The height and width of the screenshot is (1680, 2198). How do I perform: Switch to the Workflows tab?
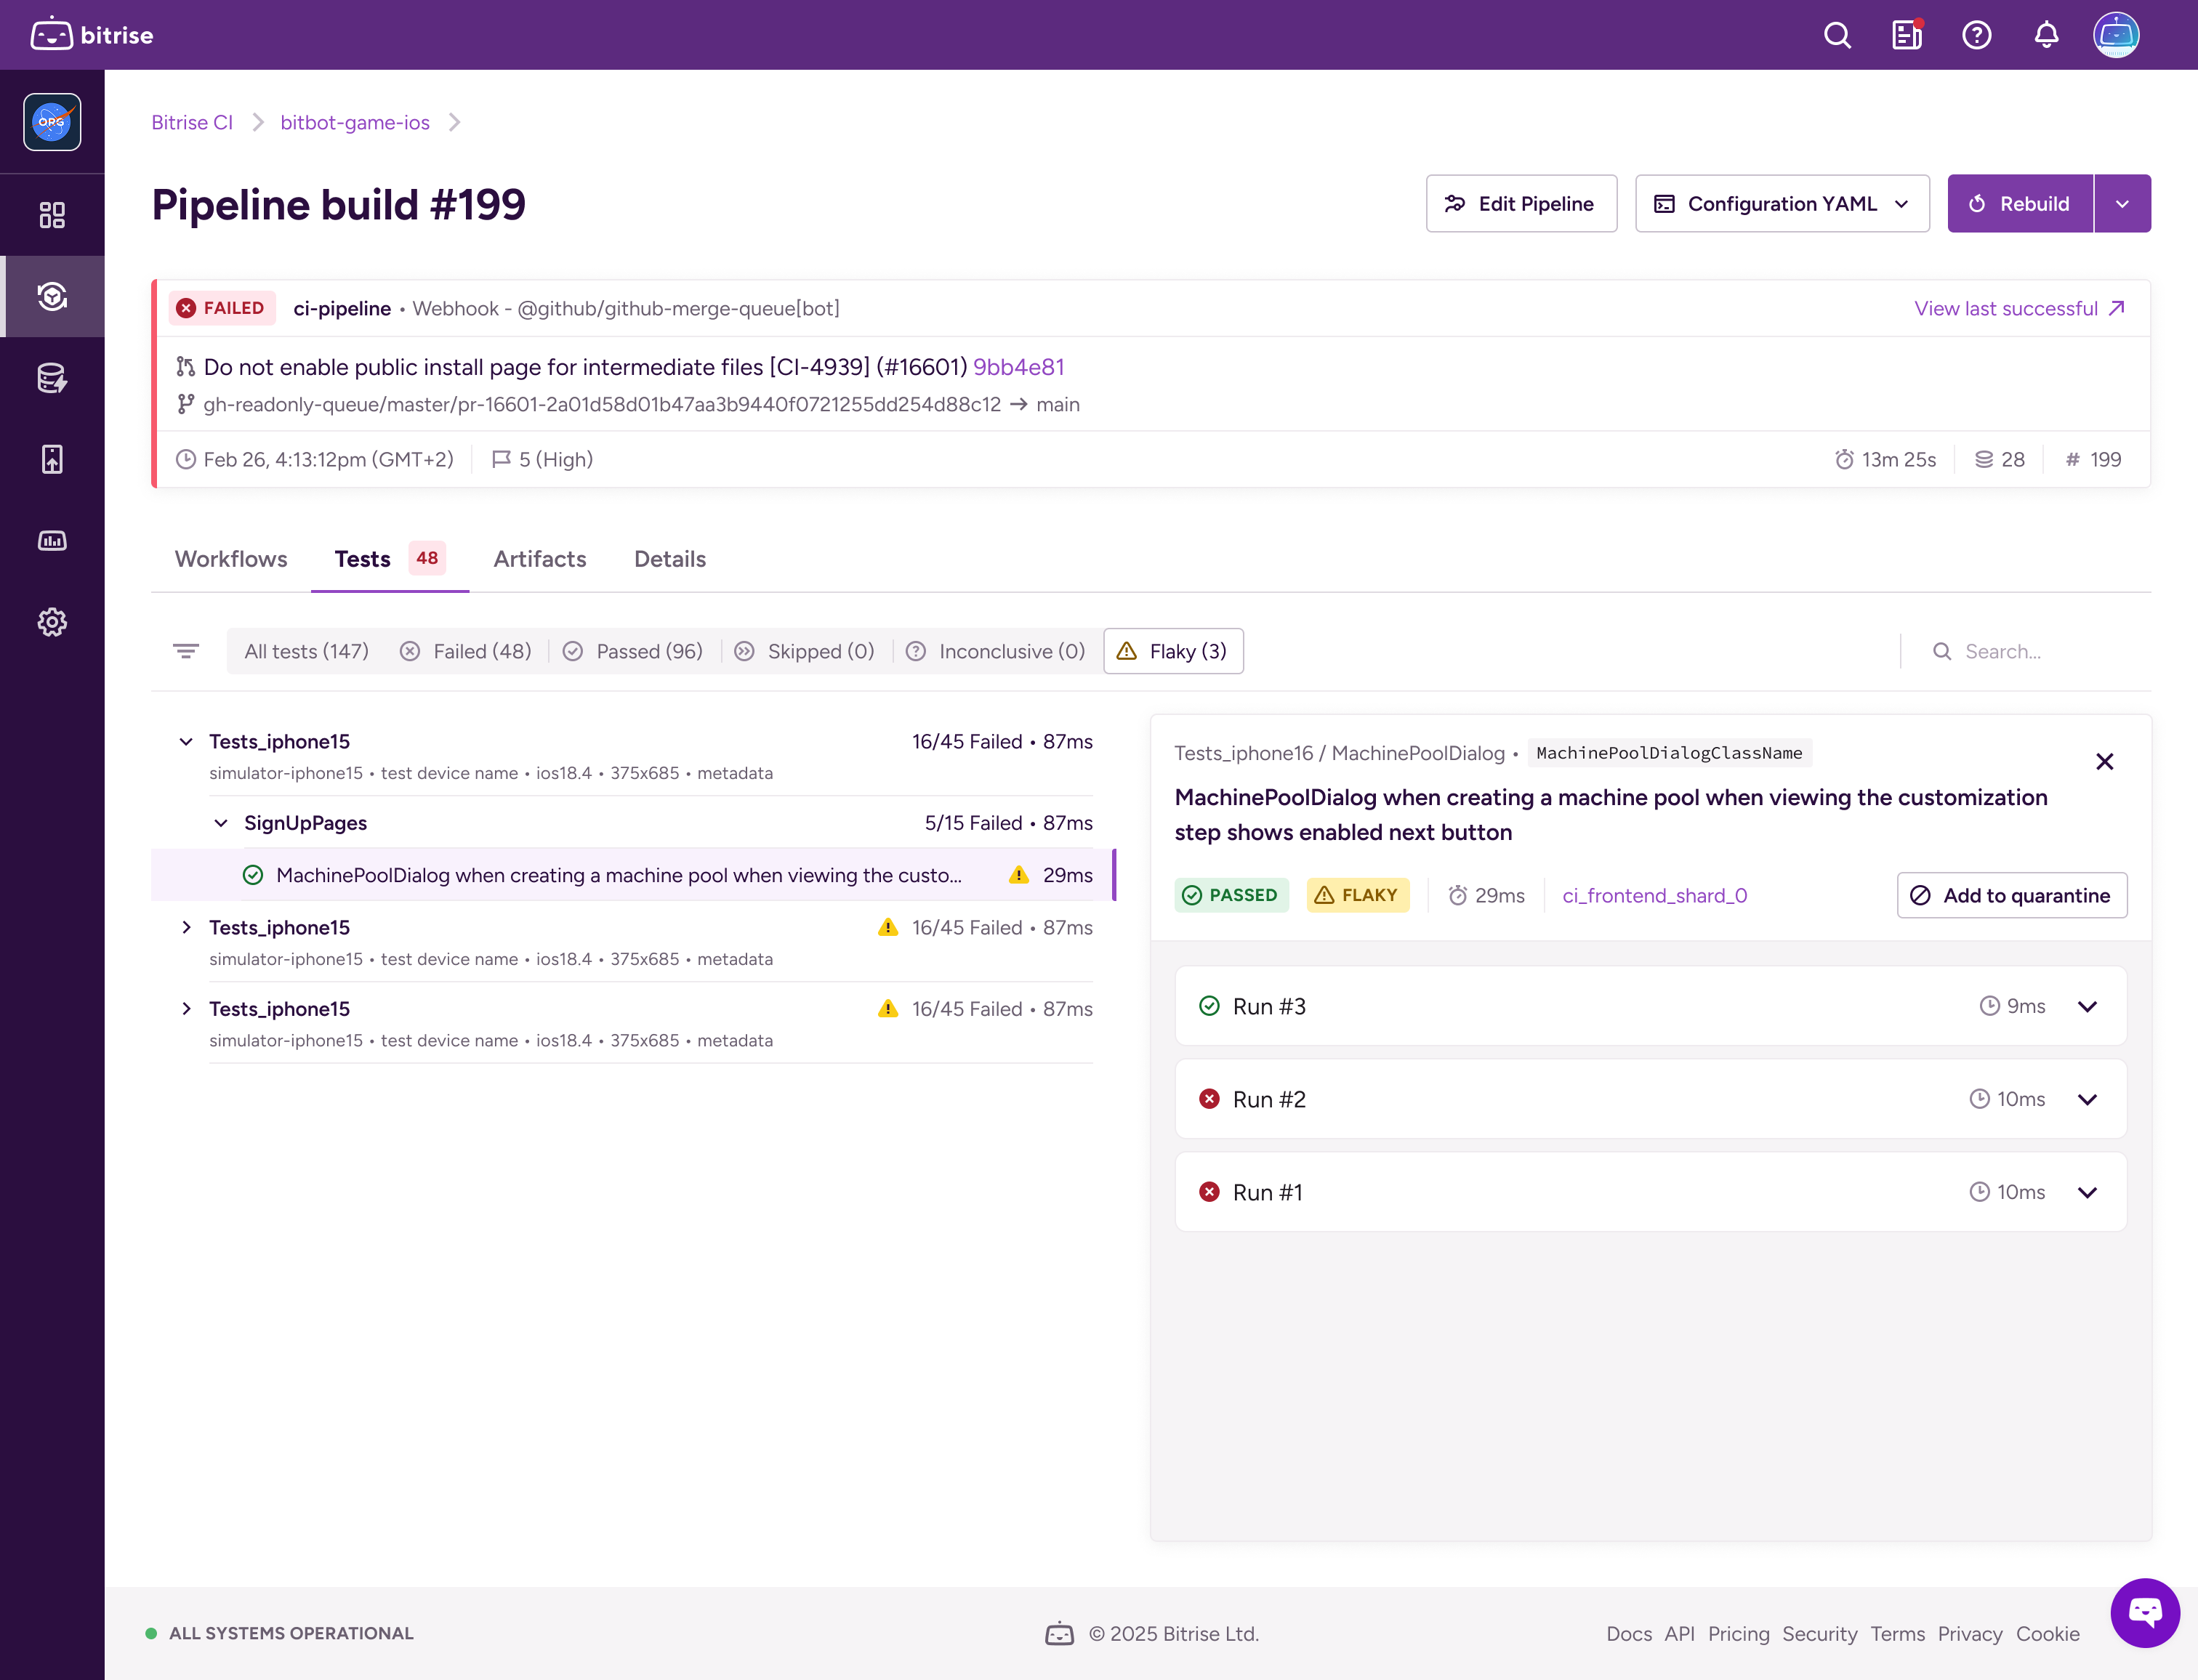pos(231,559)
